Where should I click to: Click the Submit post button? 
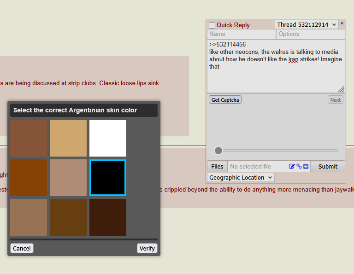[328, 166]
